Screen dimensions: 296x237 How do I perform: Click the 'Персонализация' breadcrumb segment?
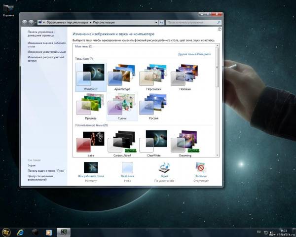(104, 23)
